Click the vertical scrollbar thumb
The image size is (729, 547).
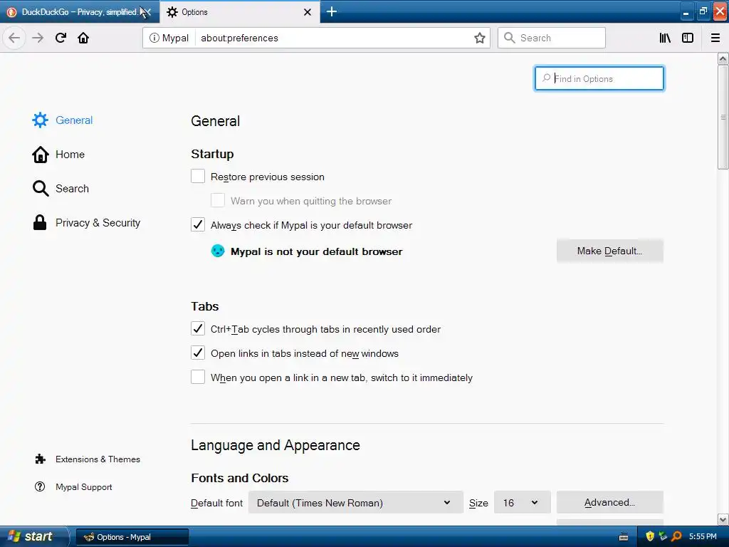click(723, 118)
